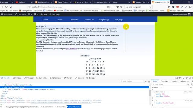The width and height of the screenshot is (193, 108).
Task: Expand the div content-area node
Action: [2, 85]
